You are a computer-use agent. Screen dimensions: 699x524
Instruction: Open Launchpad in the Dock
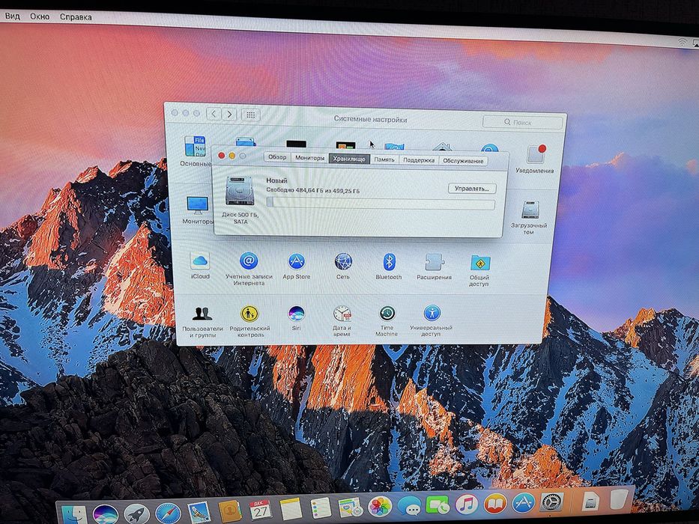137,514
